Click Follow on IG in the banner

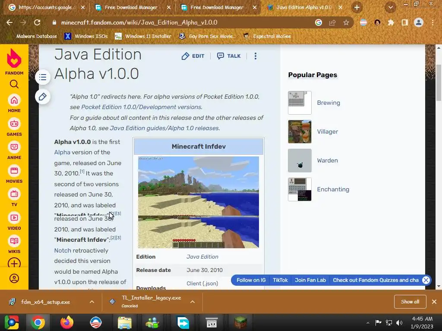(x=251, y=280)
